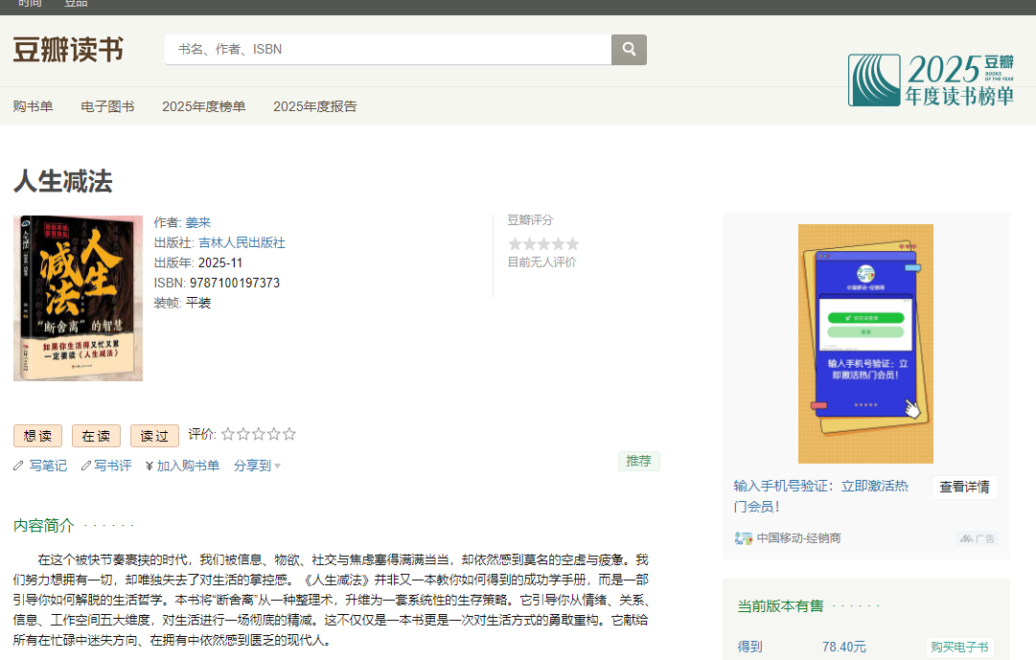
Task: Mark book as 读过
Action: click(x=154, y=436)
